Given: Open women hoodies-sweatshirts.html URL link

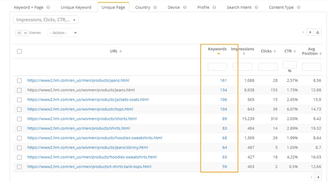Looking at the screenshot, I should click(x=95, y=138).
